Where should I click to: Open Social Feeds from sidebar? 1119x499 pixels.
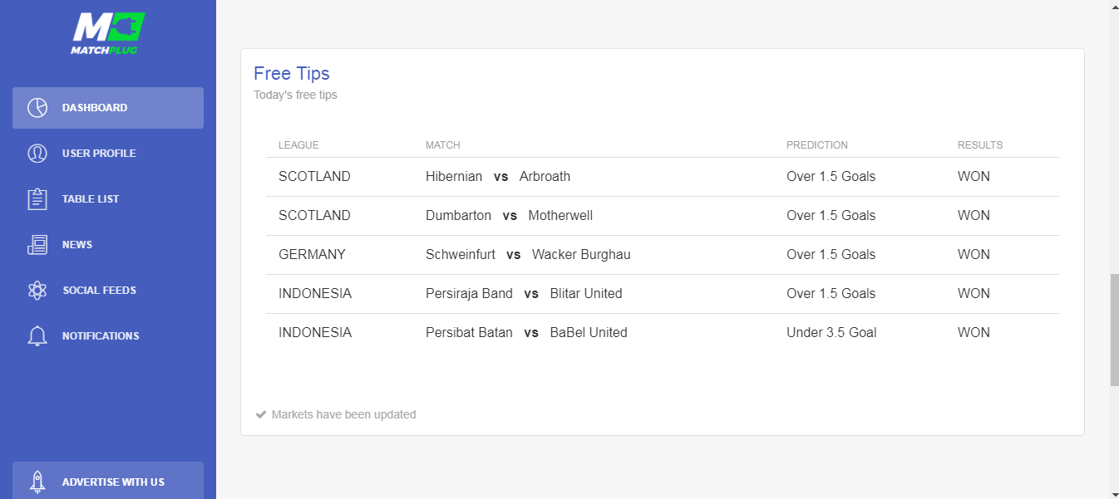click(108, 291)
